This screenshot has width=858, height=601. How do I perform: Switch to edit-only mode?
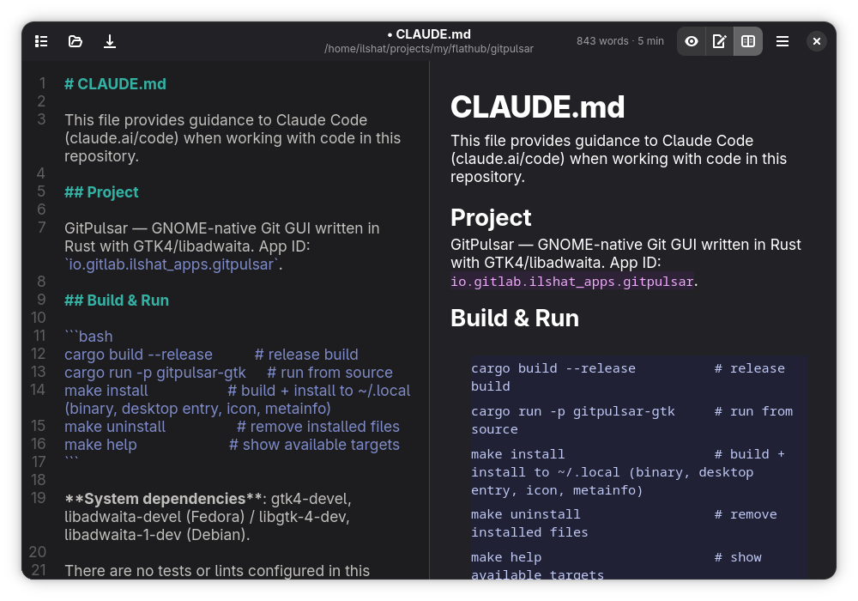pyautogui.click(x=720, y=41)
